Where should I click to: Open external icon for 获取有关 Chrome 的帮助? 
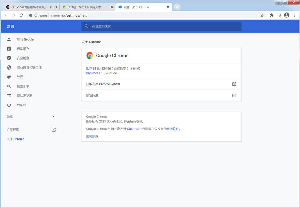(234, 84)
